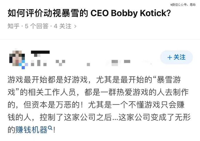Open the 4 关注 followers count

pyautogui.click(x=63, y=26)
